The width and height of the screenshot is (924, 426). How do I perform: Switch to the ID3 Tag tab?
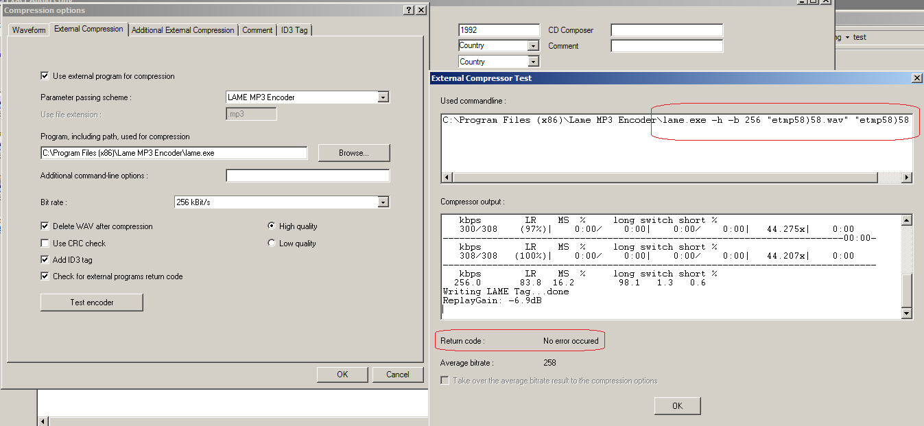click(x=294, y=30)
